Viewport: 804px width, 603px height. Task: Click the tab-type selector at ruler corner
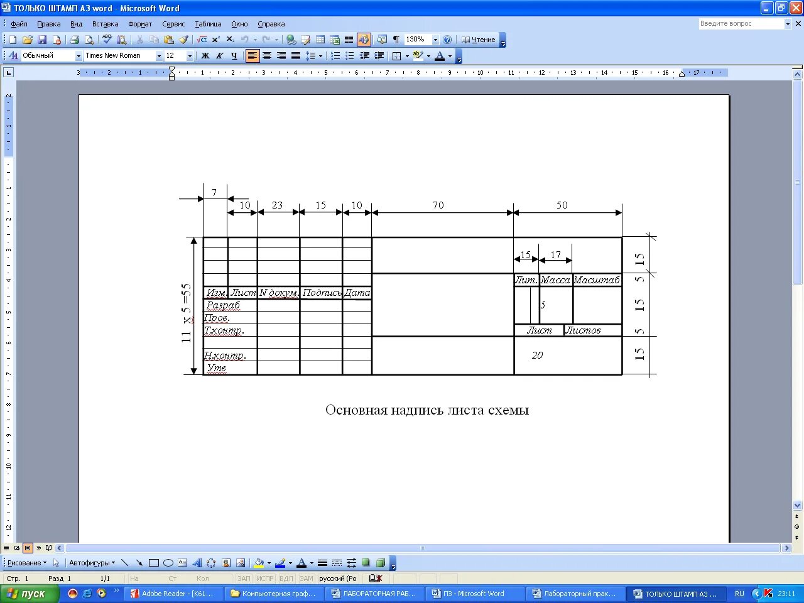tap(8, 72)
